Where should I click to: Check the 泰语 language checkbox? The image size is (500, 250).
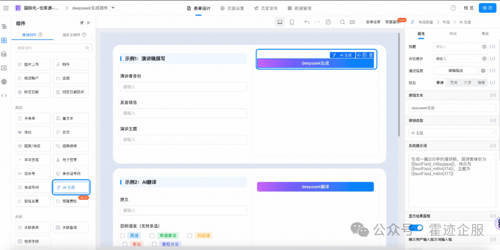(125, 244)
